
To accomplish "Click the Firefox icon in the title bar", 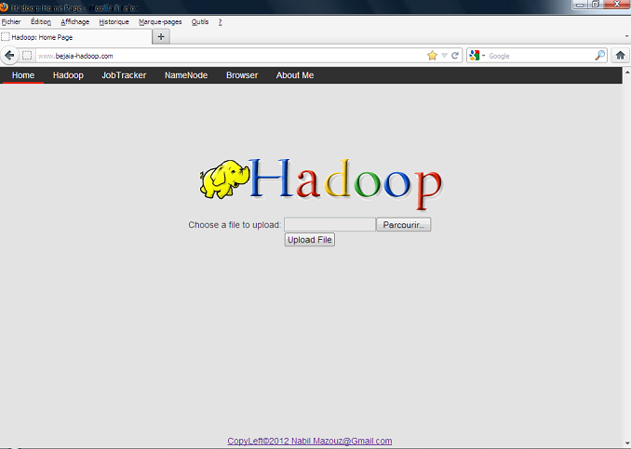I will (x=4, y=7).
